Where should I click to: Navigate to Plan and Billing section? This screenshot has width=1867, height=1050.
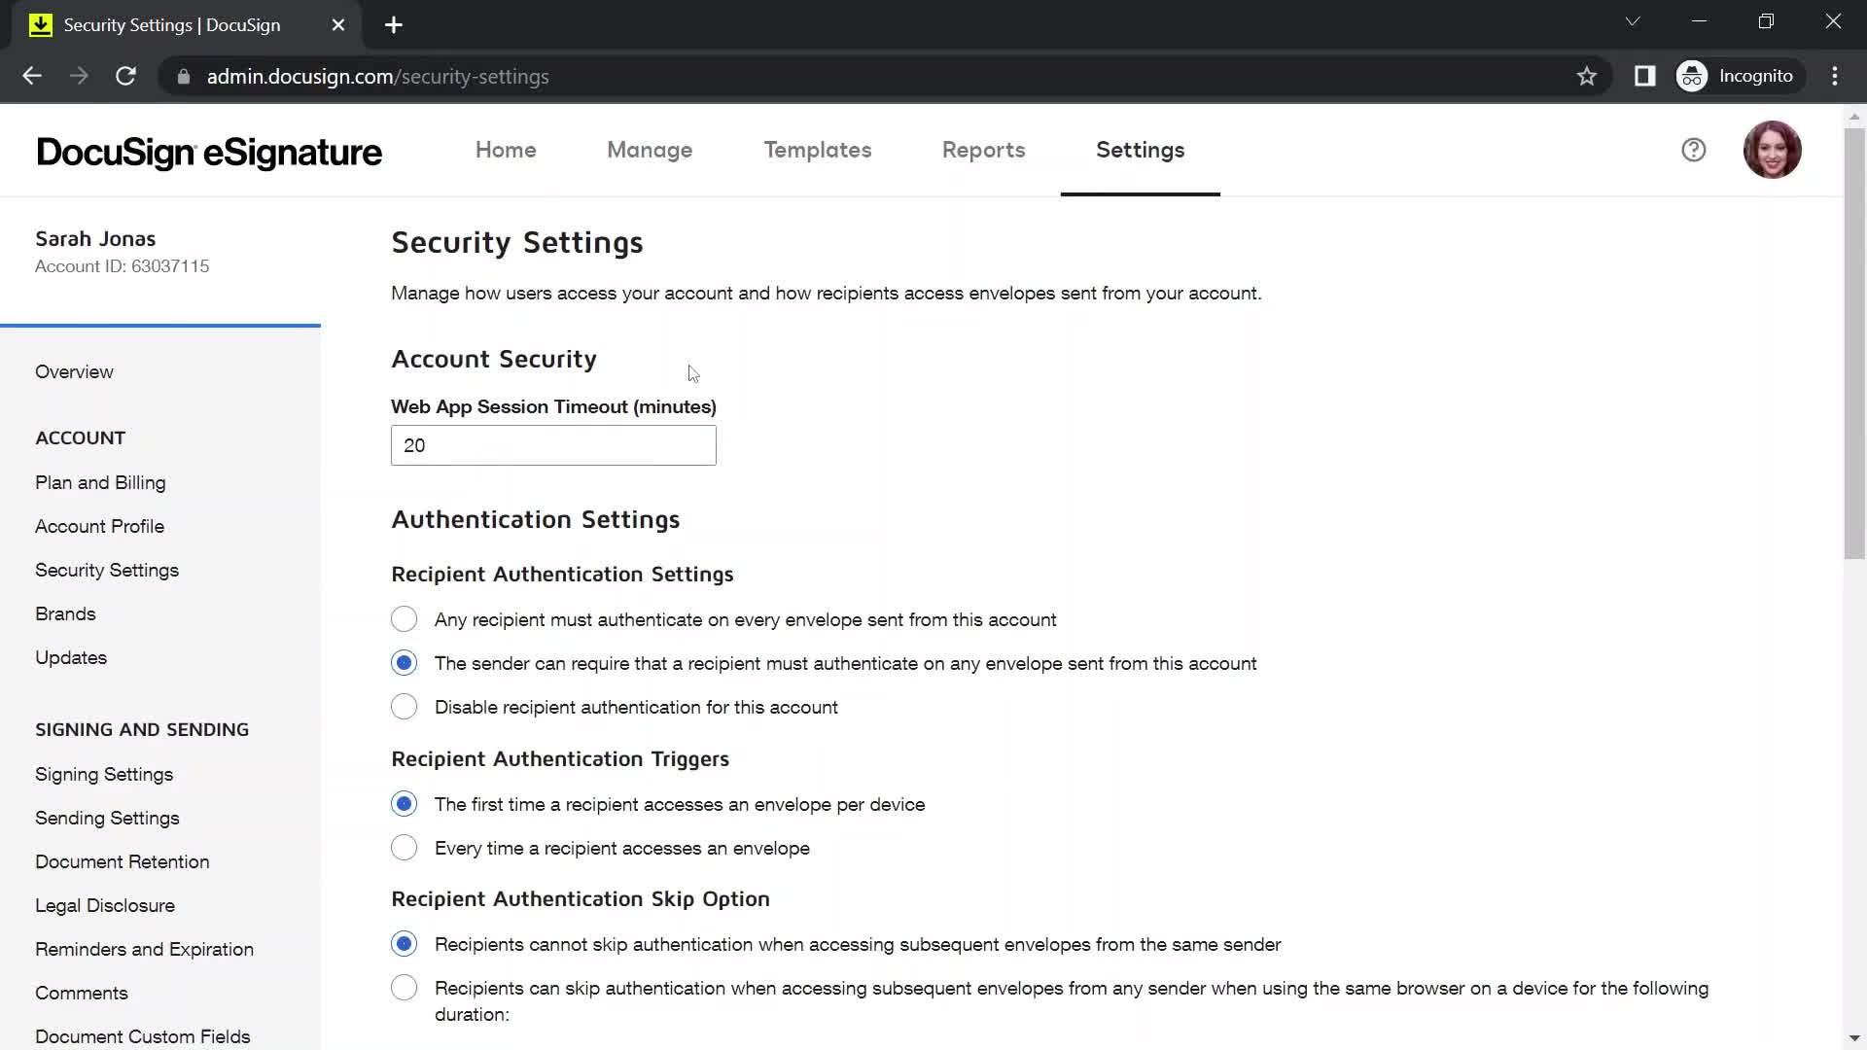pyautogui.click(x=100, y=482)
